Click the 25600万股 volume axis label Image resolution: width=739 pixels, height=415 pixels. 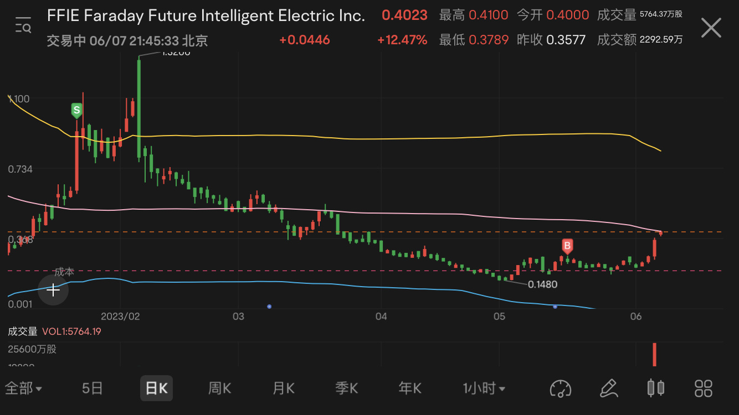pos(32,350)
